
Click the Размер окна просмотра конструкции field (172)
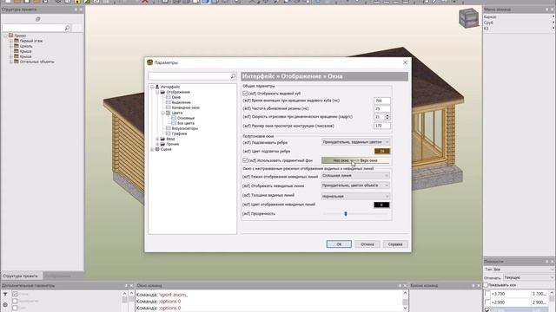tap(382, 126)
